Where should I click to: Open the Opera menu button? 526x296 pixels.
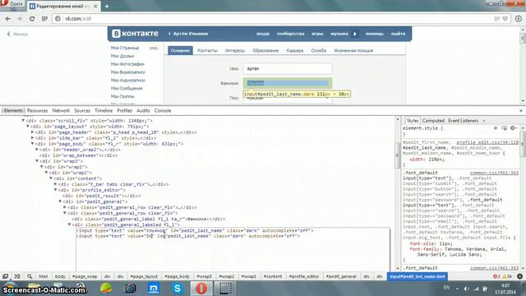(12, 4)
